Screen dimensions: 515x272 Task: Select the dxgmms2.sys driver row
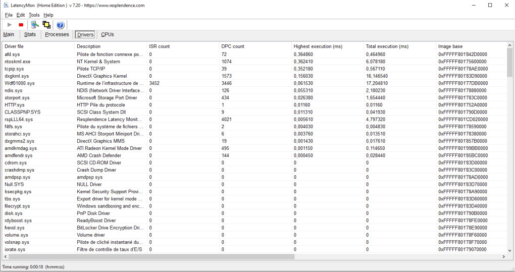coord(254,141)
